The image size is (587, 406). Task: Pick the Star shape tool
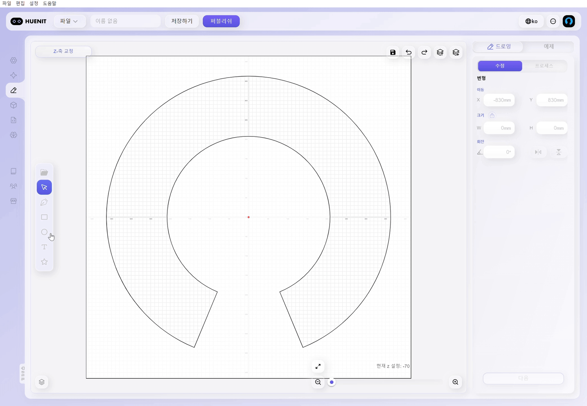tap(44, 262)
